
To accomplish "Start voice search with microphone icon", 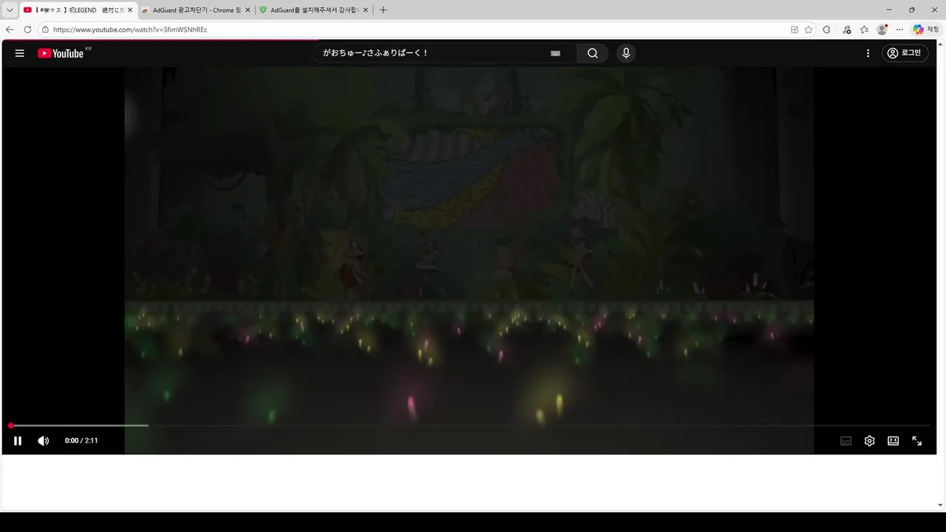I will click(x=626, y=53).
